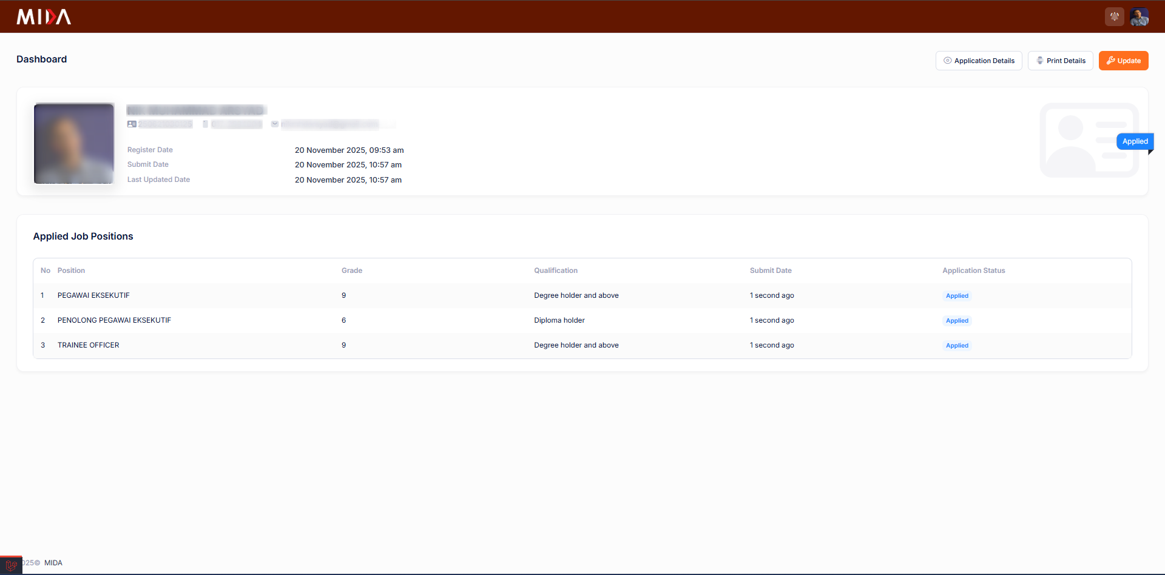Open the user profile avatar menu

tap(1140, 16)
